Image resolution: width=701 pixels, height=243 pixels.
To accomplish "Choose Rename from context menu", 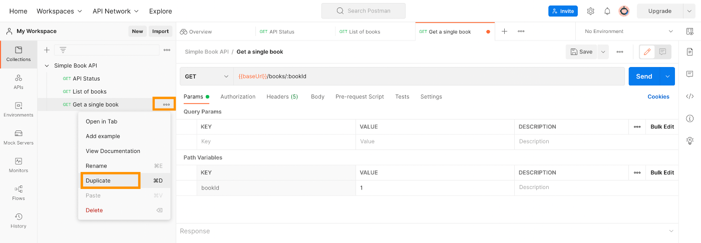I will tap(124, 166).
